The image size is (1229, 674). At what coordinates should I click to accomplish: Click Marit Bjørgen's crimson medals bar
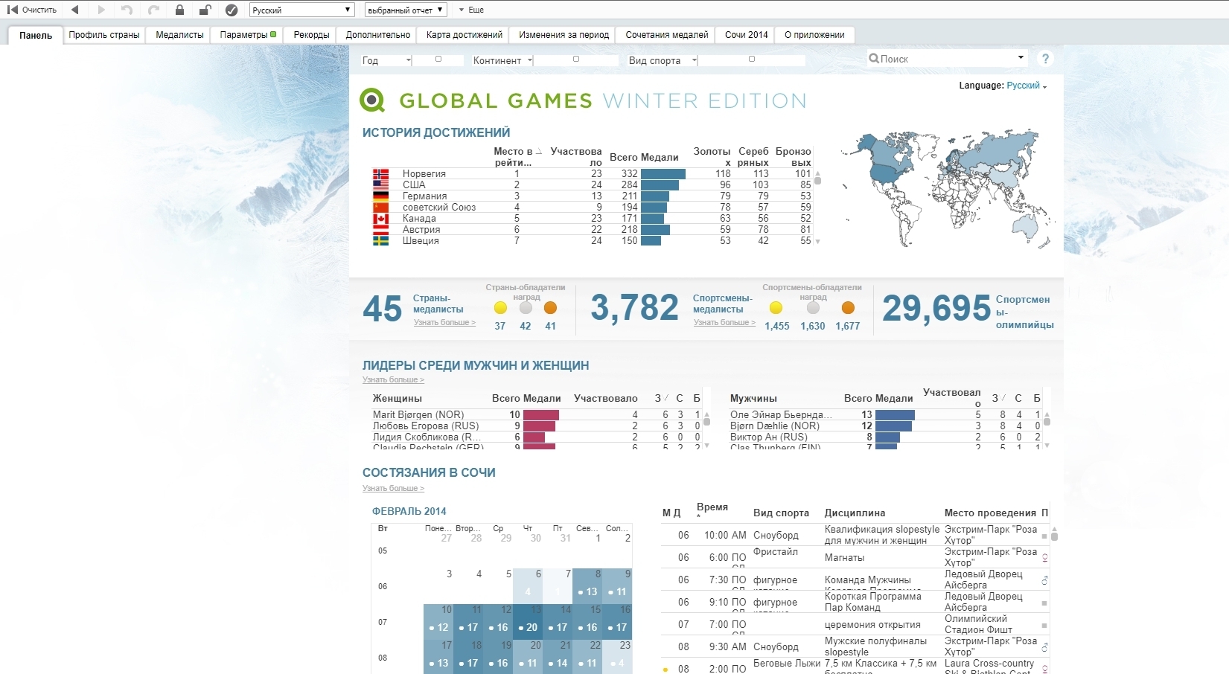541,414
